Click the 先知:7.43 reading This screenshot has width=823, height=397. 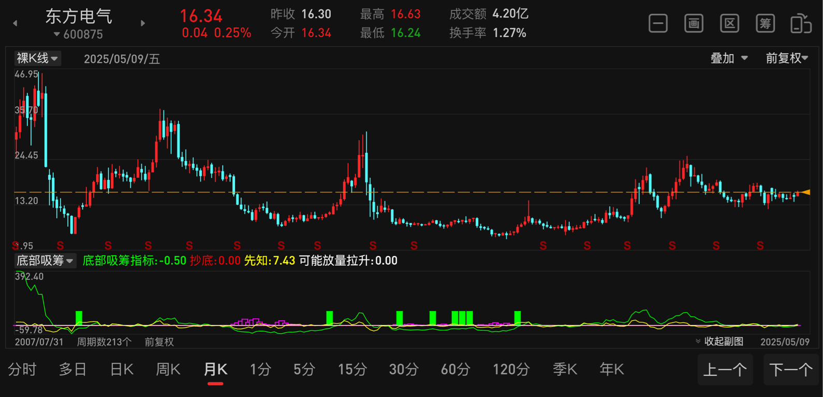pos(270,261)
